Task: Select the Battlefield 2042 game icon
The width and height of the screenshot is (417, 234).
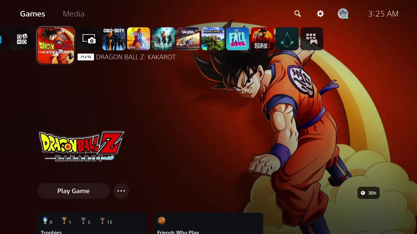Action: pos(163,39)
